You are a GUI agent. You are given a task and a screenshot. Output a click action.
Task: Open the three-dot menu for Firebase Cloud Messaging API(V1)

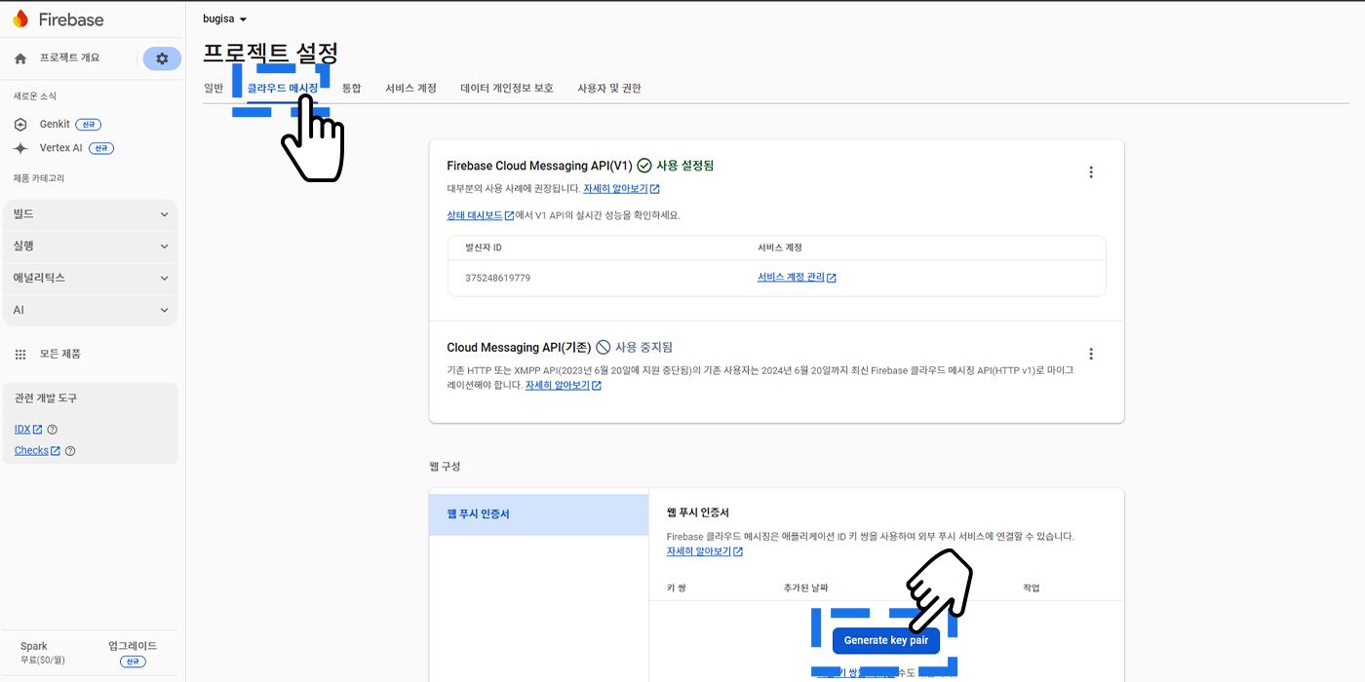coord(1091,172)
